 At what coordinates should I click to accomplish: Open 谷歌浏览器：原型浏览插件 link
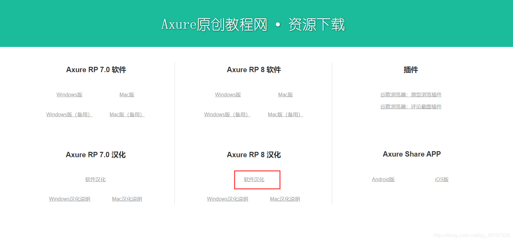click(411, 95)
